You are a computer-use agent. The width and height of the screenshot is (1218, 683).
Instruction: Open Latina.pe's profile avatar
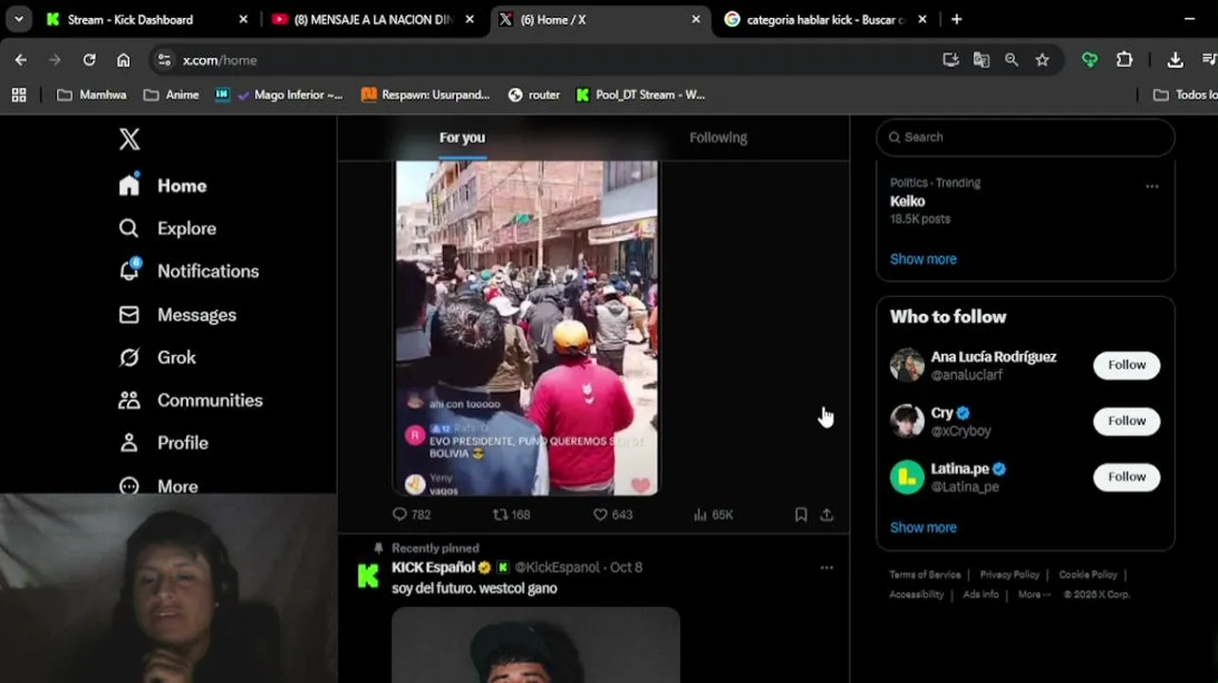coord(907,477)
